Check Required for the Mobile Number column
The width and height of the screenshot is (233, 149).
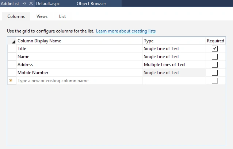tap(215, 73)
